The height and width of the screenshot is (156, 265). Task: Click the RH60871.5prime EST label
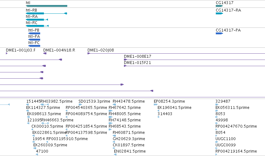[x=129, y=133]
